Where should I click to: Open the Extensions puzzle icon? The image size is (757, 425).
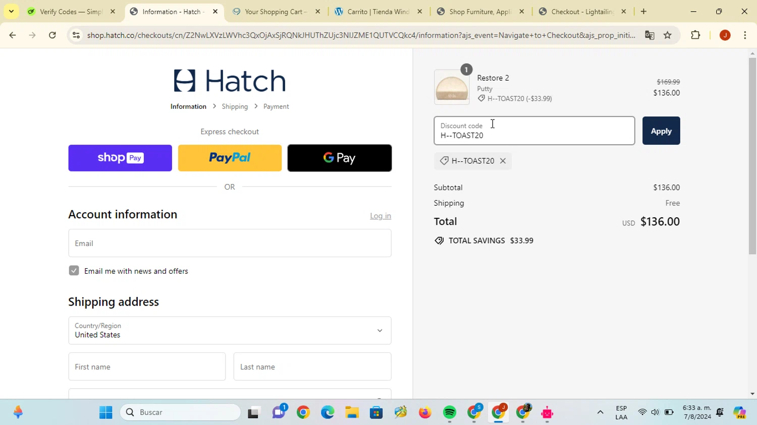tap(695, 35)
